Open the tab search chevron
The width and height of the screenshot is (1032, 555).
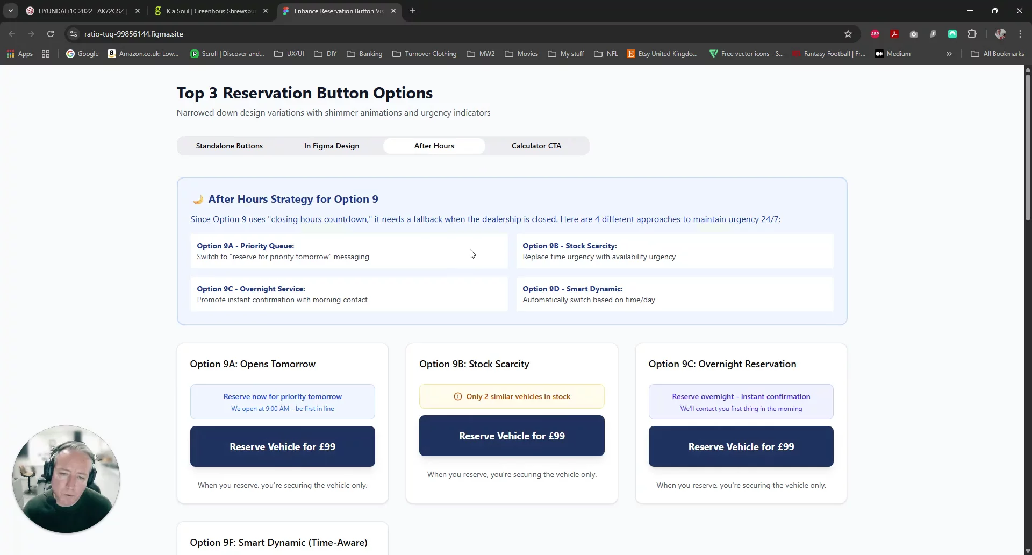click(10, 11)
